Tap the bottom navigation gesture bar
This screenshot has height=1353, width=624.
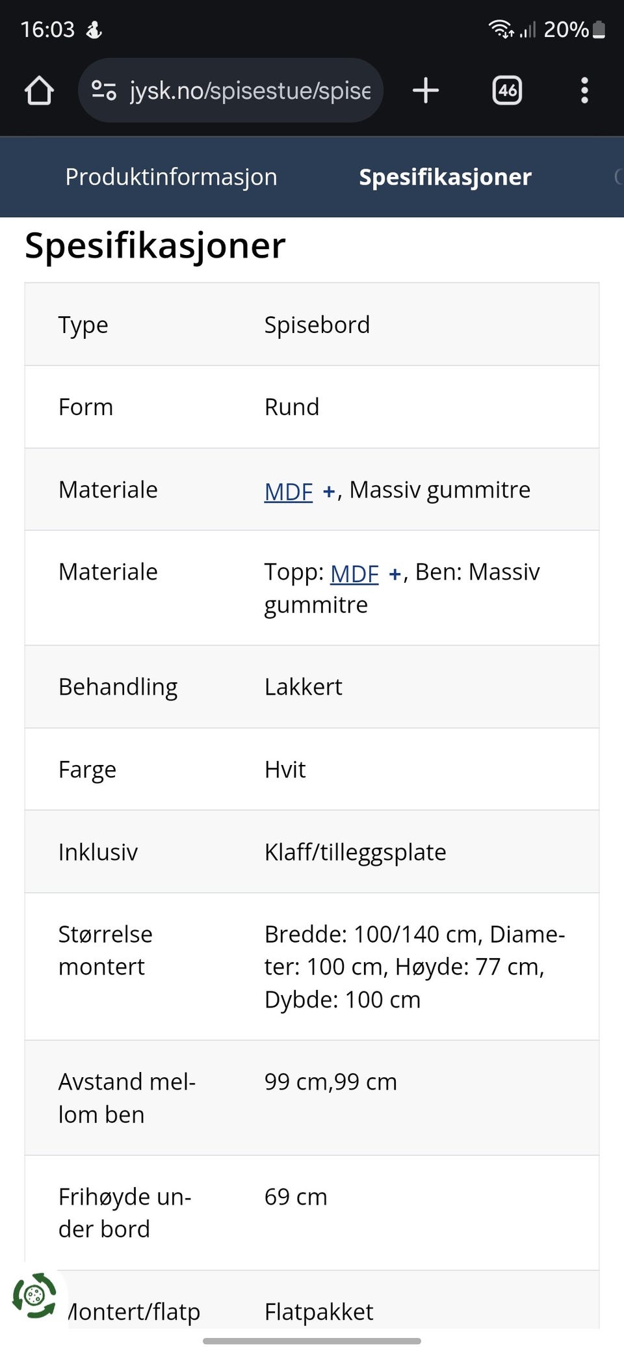(312, 1341)
